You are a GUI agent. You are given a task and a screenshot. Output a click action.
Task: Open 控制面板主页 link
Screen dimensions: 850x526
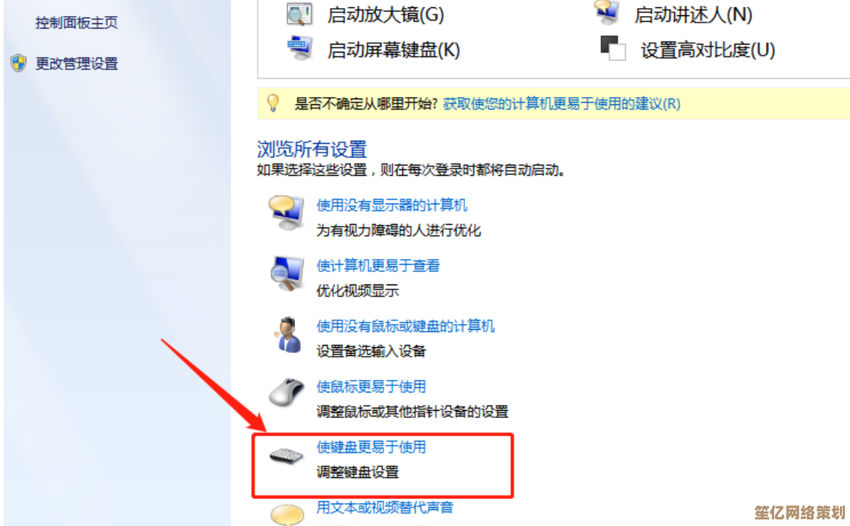pos(77,23)
